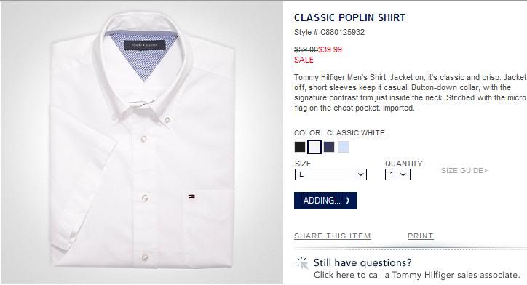527x285 pixels.
Task: Click the arrow chevron on Adding button
Action: (347, 201)
